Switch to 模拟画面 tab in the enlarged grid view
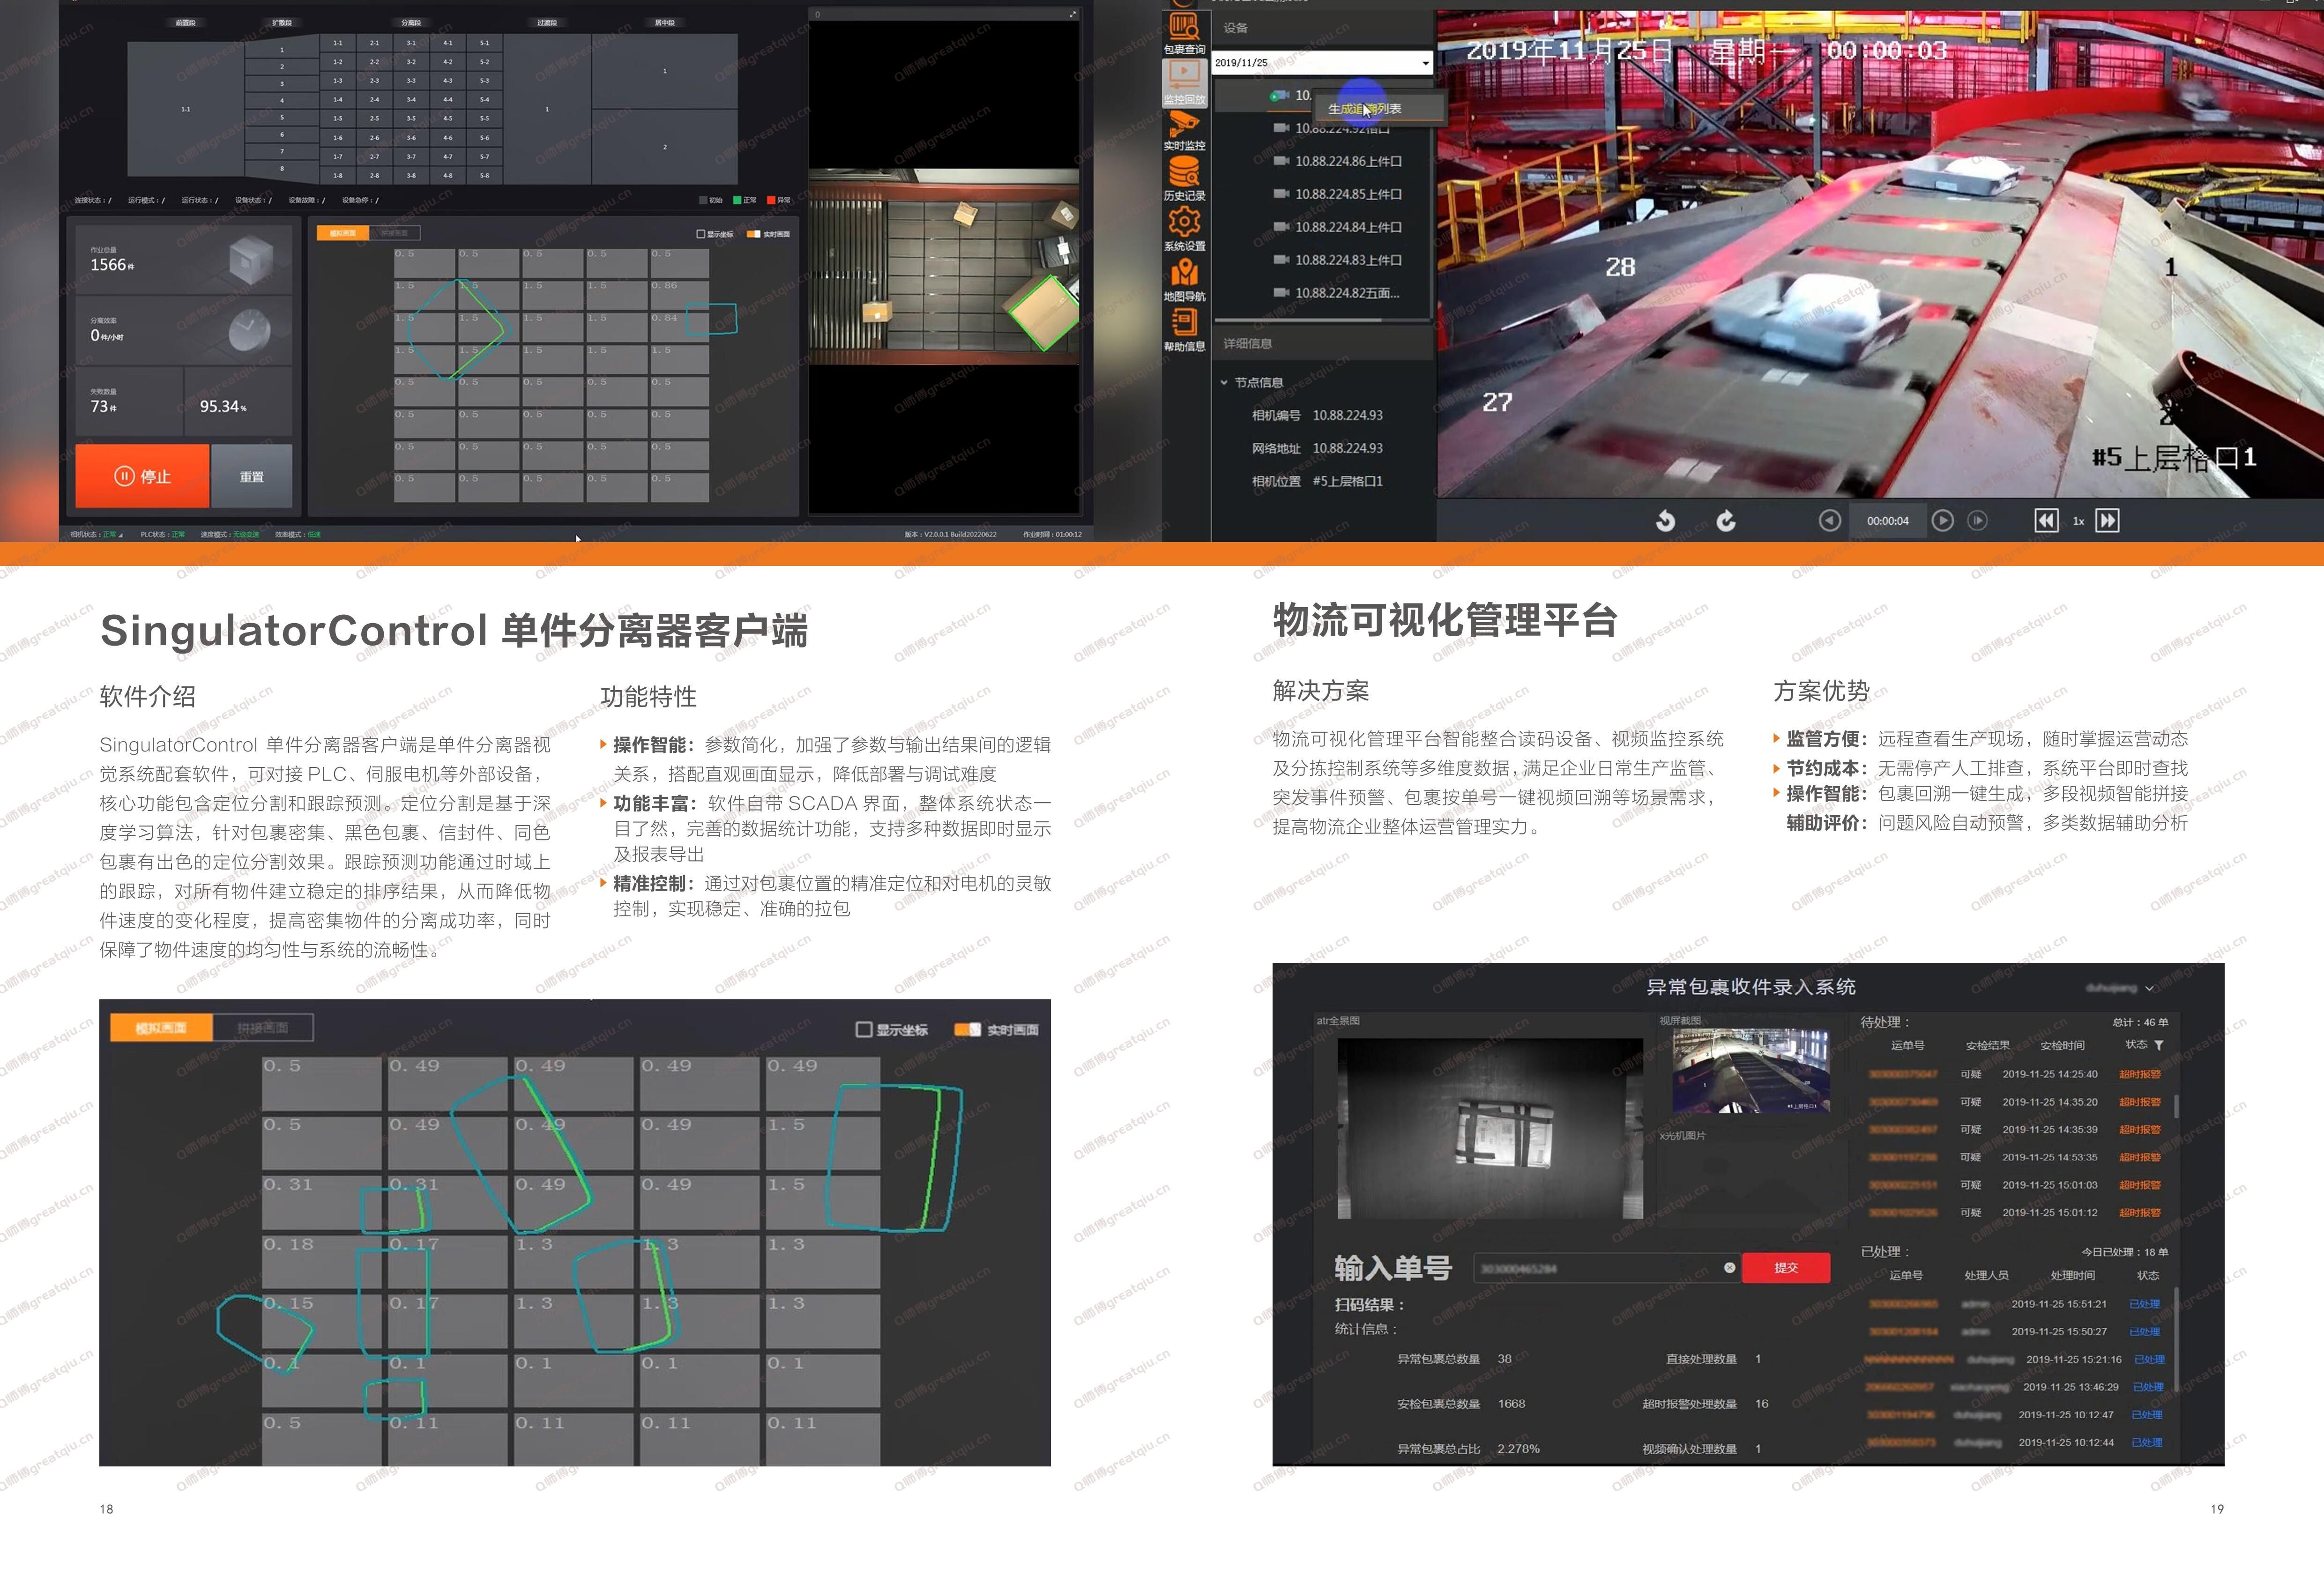The height and width of the screenshot is (1577, 2324). pyautogui.click(x=161, y=1027)
